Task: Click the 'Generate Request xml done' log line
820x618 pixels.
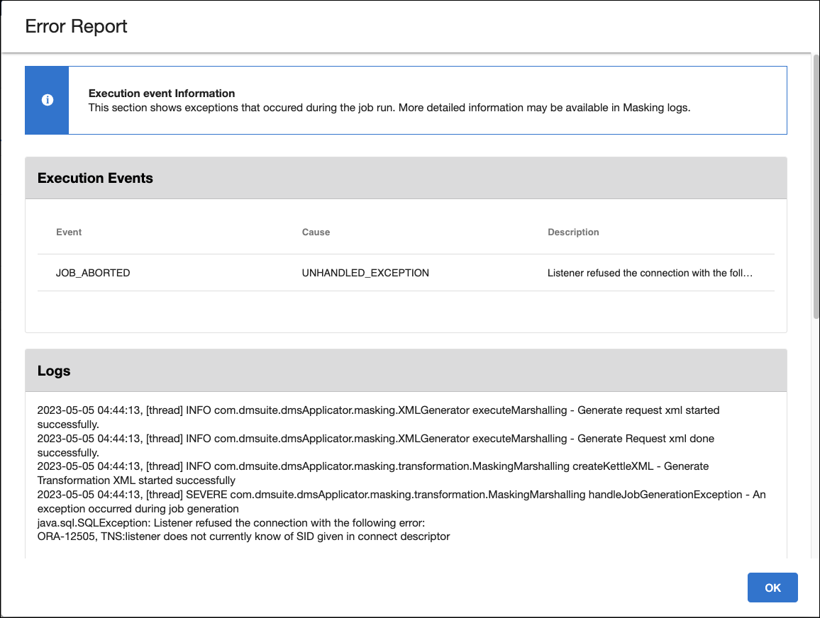Action: (375, 439)
